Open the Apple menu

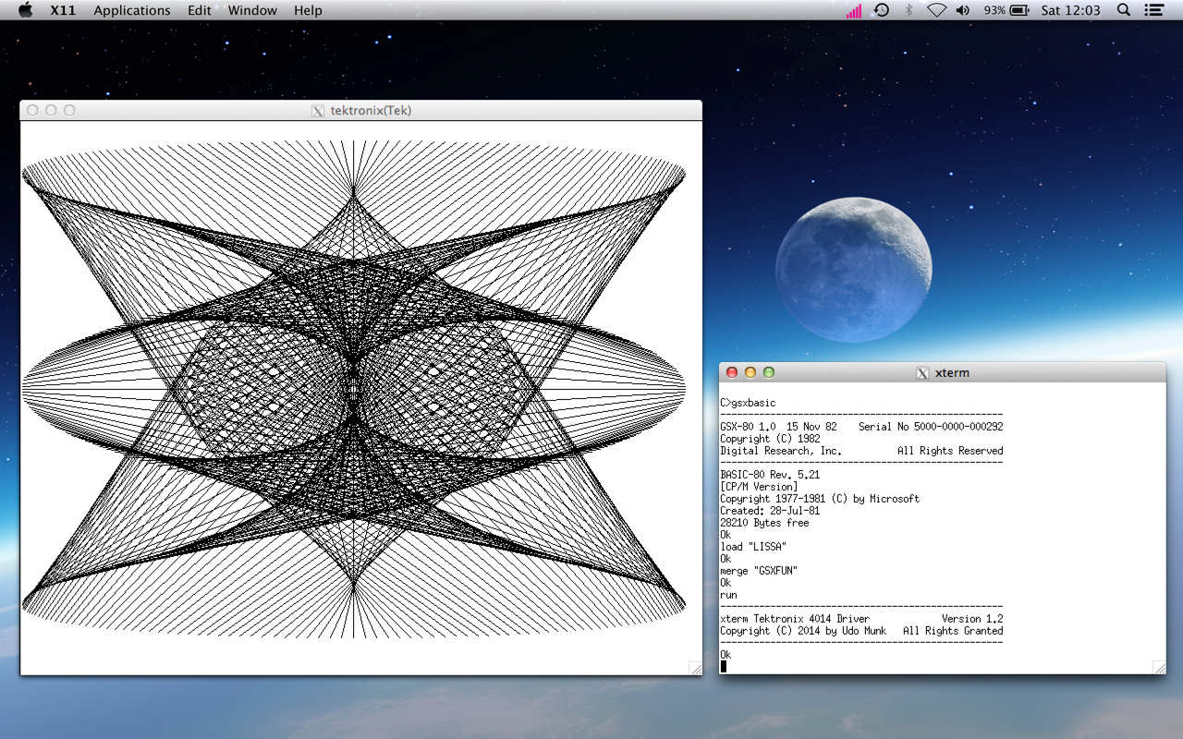click(x=25, y=10)
